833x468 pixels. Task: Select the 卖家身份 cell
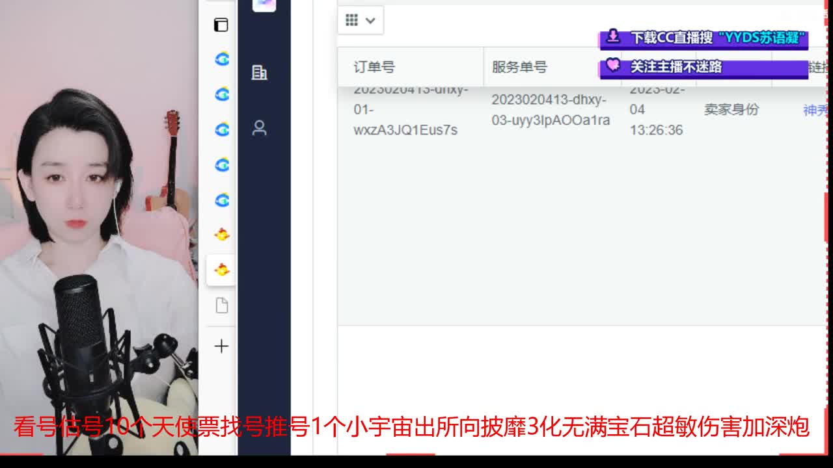click(x=731, y=109)
